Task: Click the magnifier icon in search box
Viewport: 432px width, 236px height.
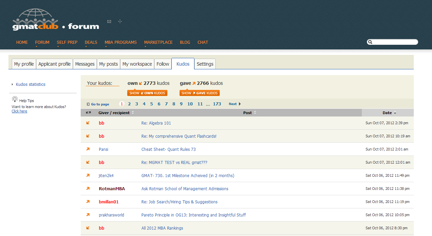Action: coord(370,42)
